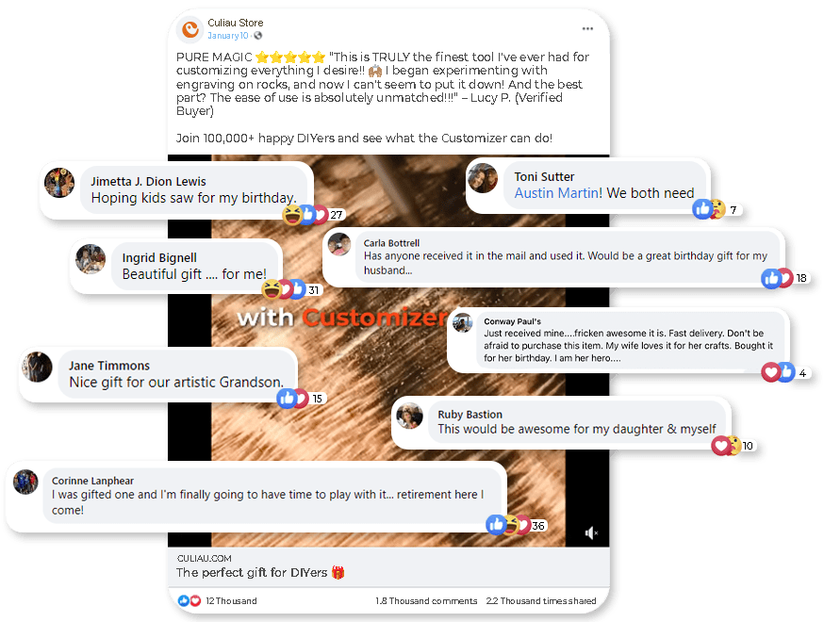View the 1.8 Thousand comments

click(426, 600)
